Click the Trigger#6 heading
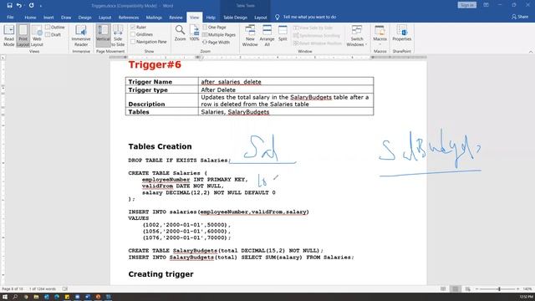 click(155, 64)
